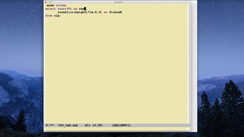The height and width of the screenshot is (137, 244).
Task: Click the '.mode' text on first line
Action: click(50, 5)
